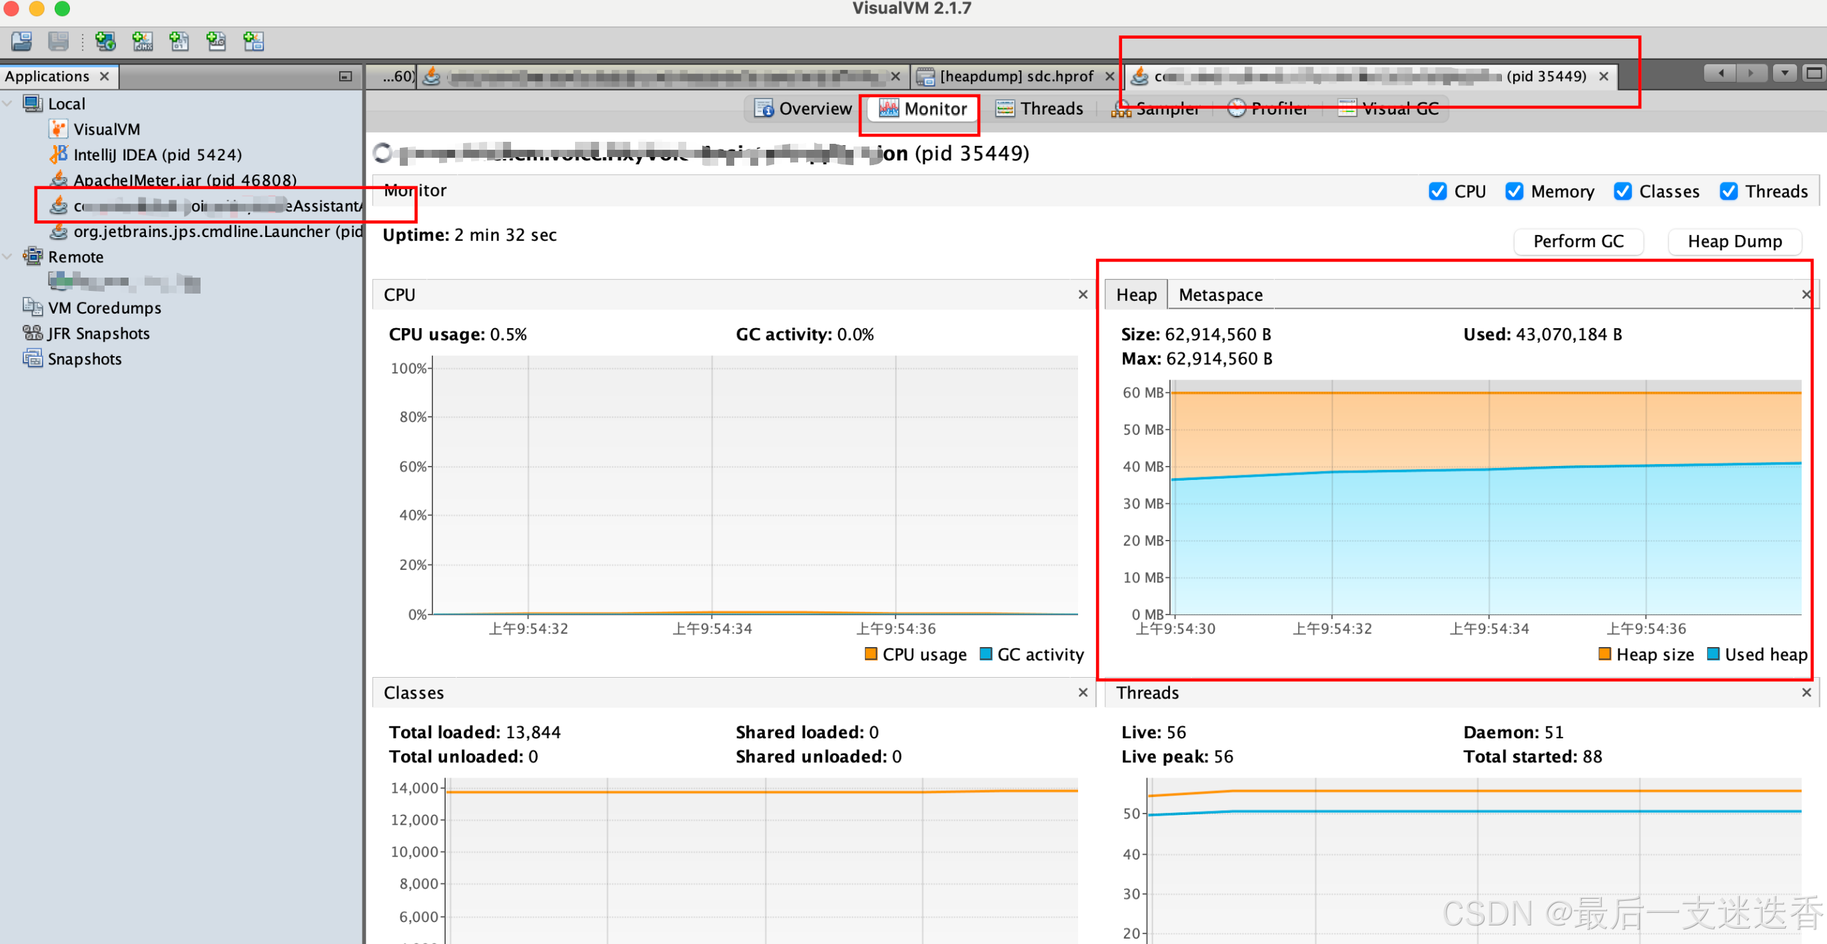Minimize the Applications panel with its icon
The height and width of the screenshot is (944, 1827).
coord(345,76)
